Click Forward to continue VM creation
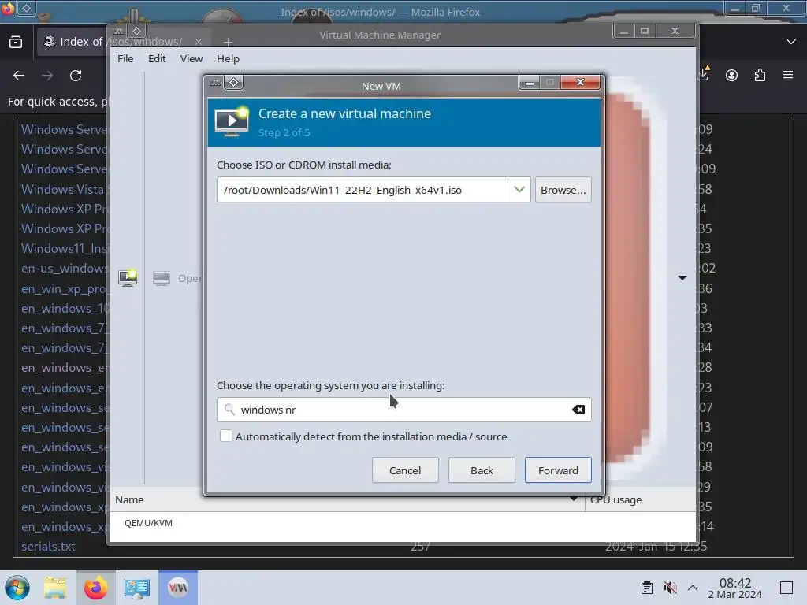This screenshot has height=605, width=807. [558, 470]
